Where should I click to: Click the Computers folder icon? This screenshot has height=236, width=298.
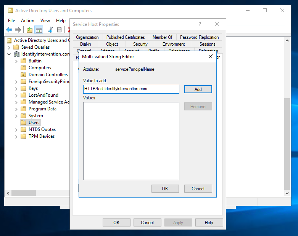click(x=23, y=68)
